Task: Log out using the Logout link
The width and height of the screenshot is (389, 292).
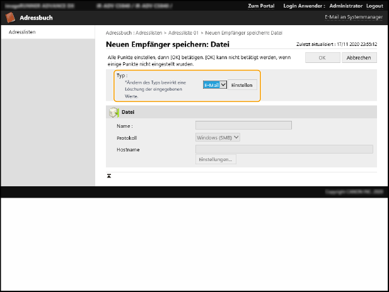Action: tap(374, 6)
